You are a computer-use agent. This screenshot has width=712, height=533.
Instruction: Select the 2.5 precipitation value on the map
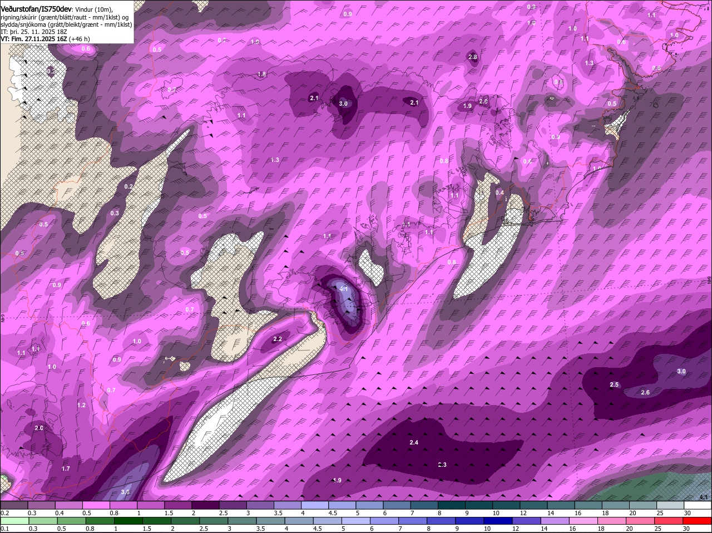point(614,384)
